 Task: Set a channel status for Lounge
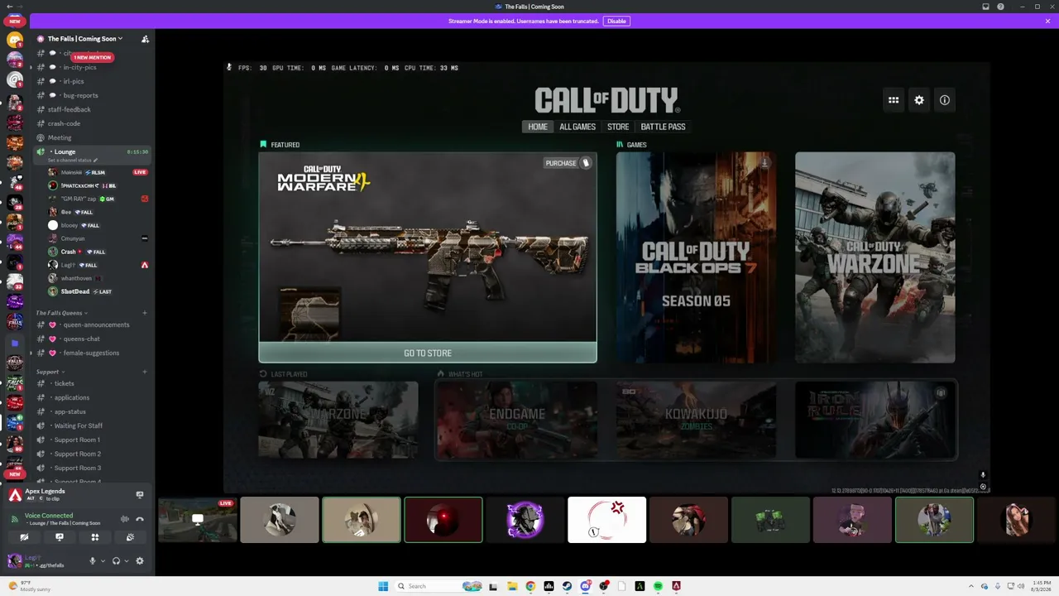tap(73, 161)
